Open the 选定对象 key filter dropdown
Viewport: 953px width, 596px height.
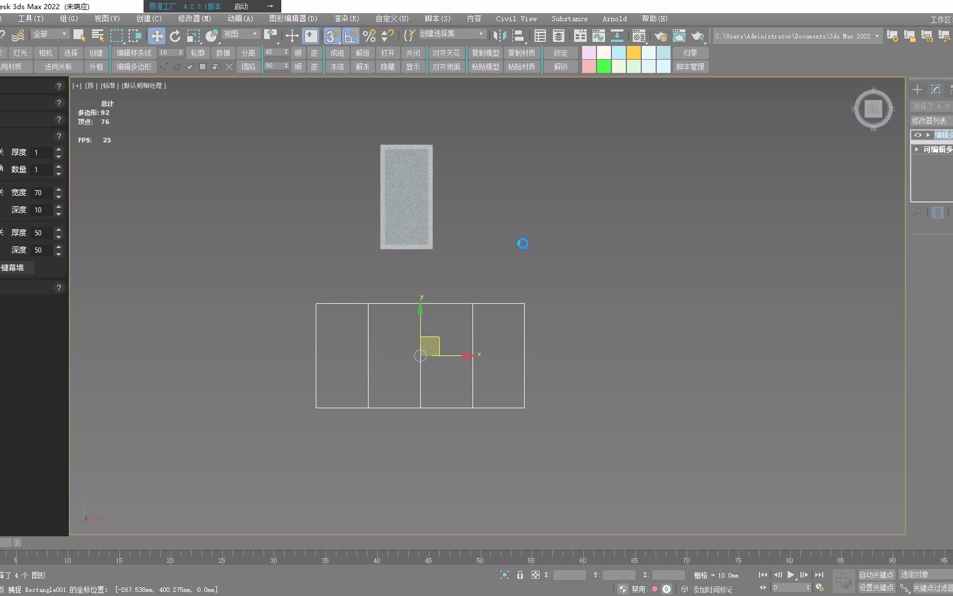pos(925,575)
